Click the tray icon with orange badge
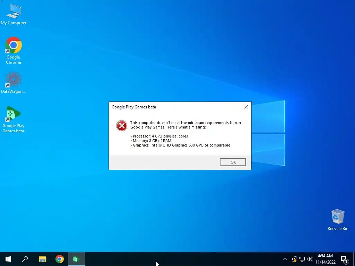The height and width of the screenshot is (266, 355). [294, 259]
